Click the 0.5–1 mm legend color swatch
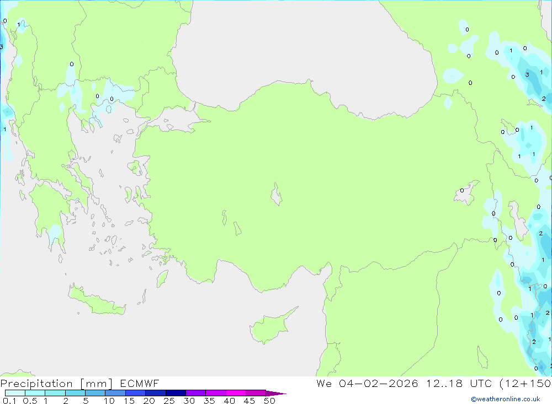Image resolution: width=552 pixels, height=404 pixels. 35,393
